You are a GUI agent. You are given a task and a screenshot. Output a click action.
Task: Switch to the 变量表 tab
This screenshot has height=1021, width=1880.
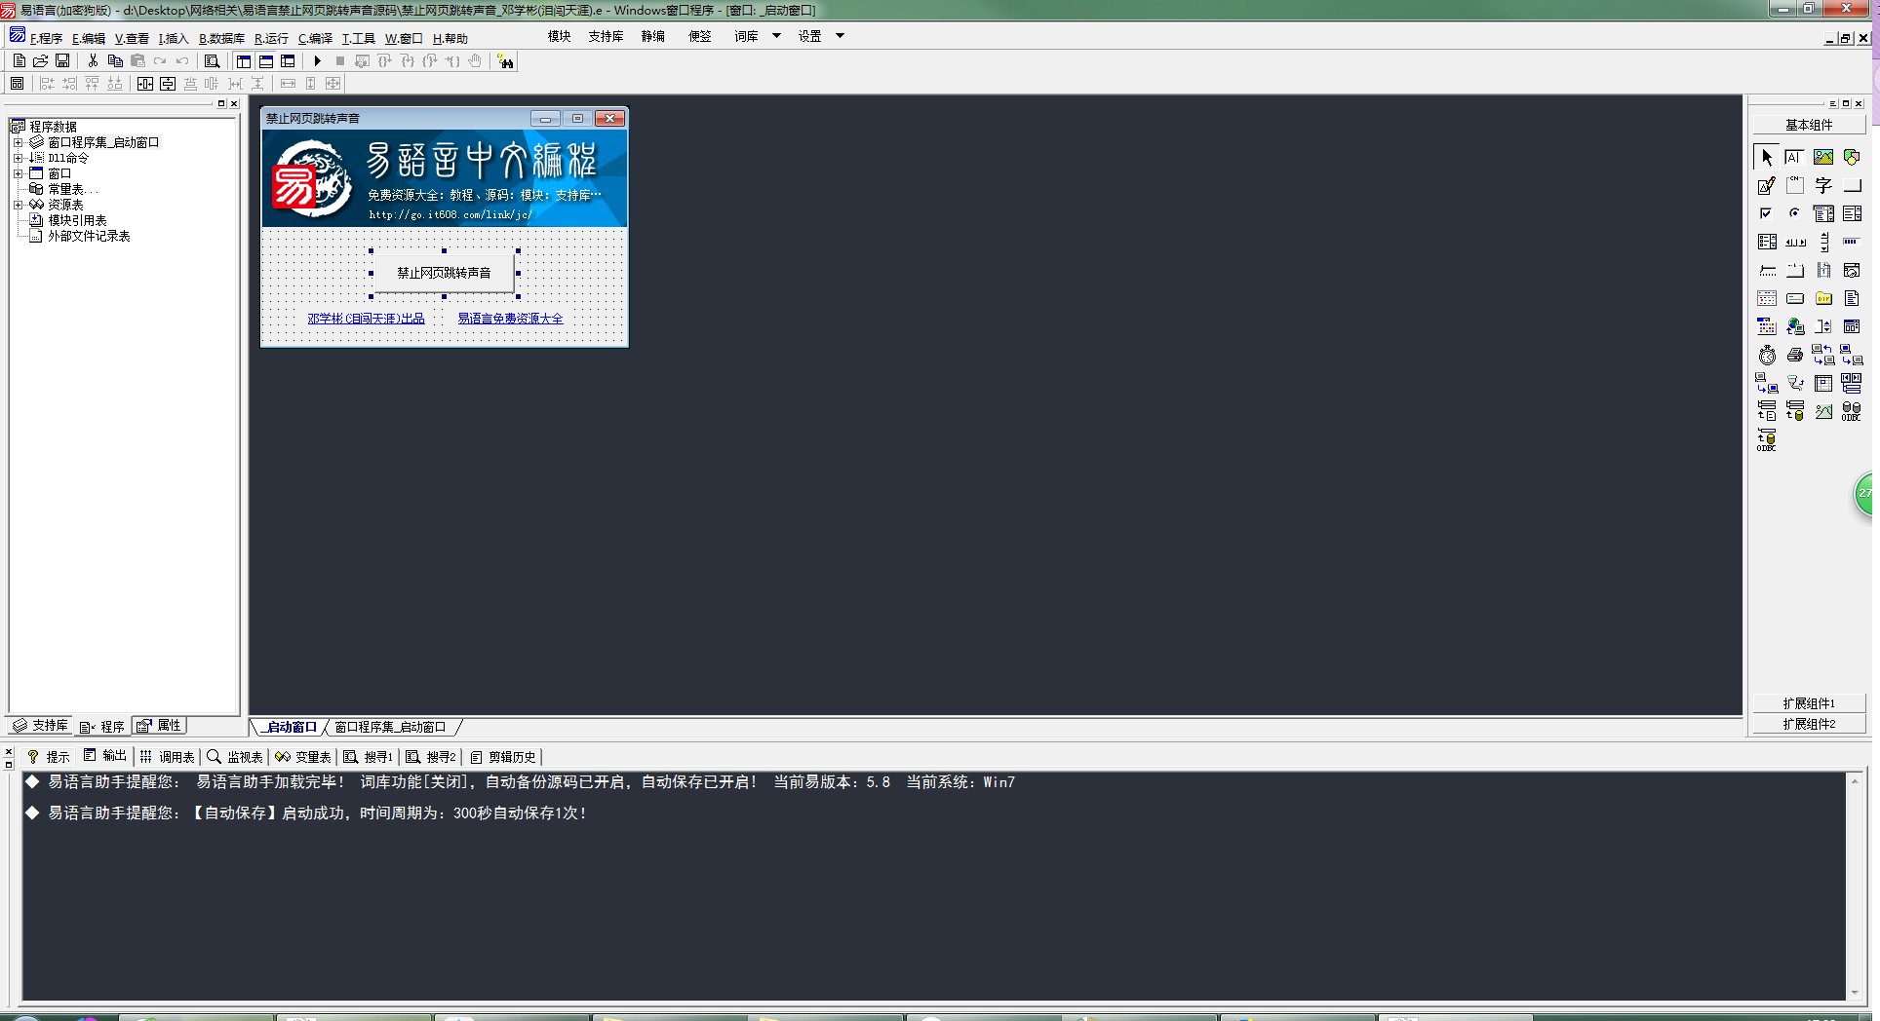click(x=303, y=756)
